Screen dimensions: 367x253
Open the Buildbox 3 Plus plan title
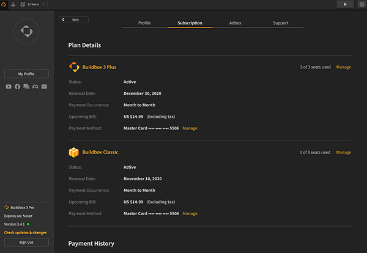[99, 67]
